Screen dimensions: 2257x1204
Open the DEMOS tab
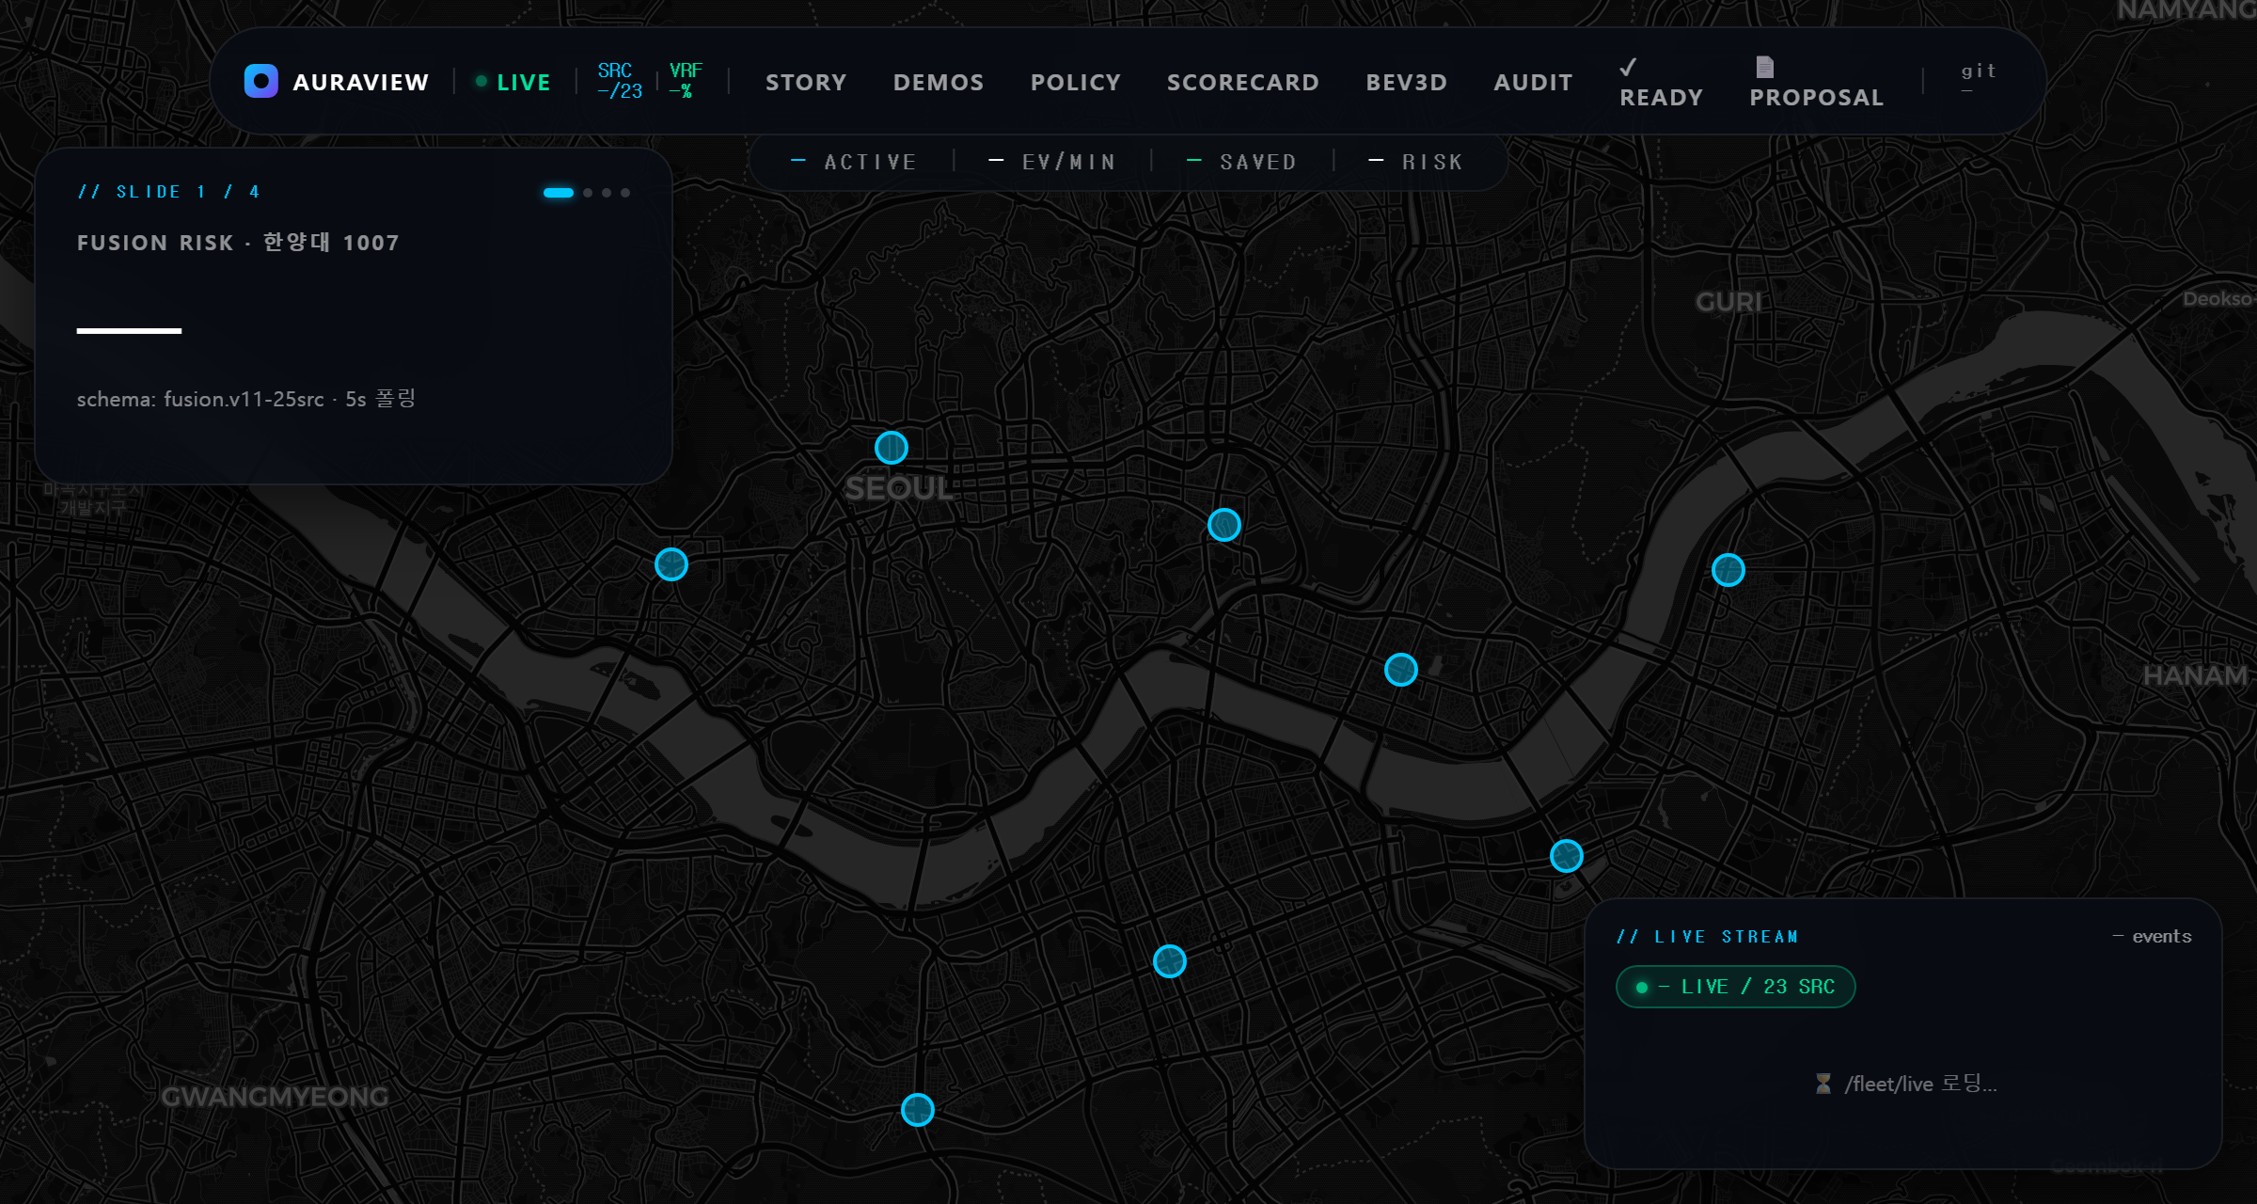coord(939,83)
